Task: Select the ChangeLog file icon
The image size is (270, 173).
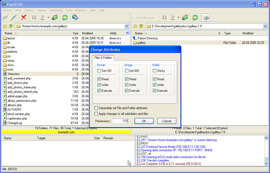Action: pos(5,123)
